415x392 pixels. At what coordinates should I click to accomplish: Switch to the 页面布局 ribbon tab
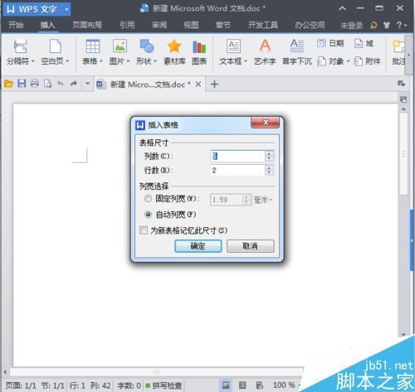point(87,25)
